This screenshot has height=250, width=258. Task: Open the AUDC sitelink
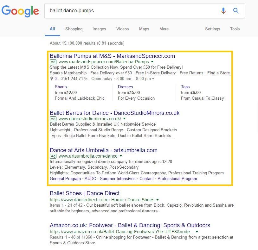pos(90,178)
